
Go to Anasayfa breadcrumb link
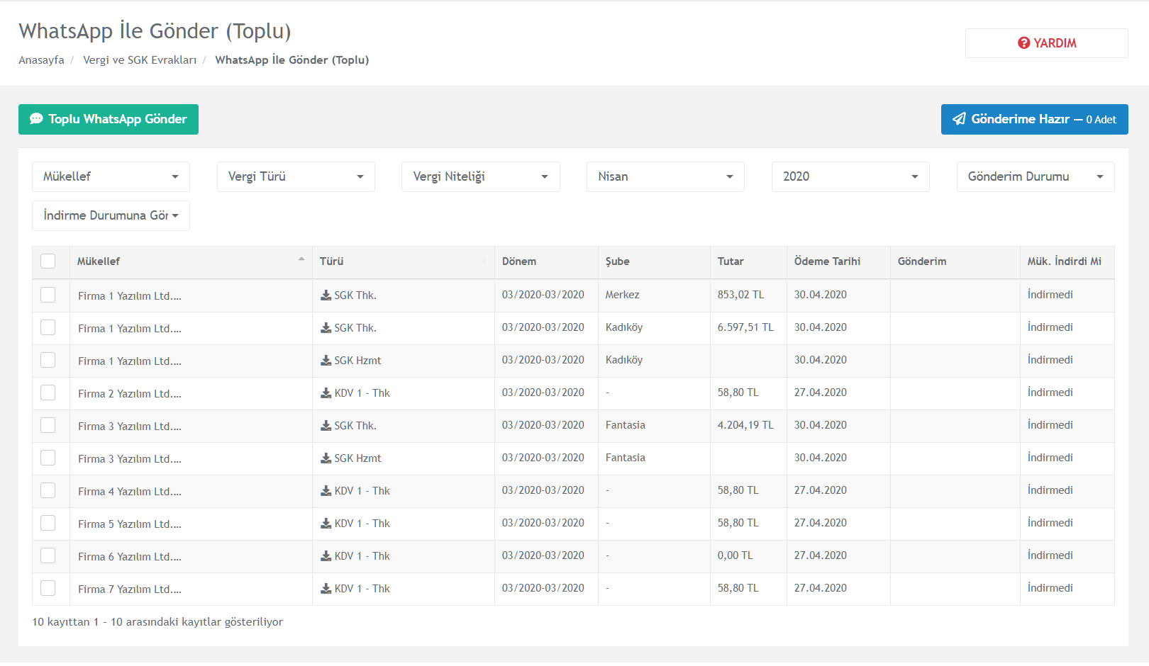tap(41, 60)
